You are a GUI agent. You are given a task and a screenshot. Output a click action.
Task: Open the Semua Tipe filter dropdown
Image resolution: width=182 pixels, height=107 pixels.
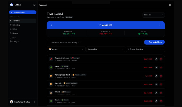point(106,49)
